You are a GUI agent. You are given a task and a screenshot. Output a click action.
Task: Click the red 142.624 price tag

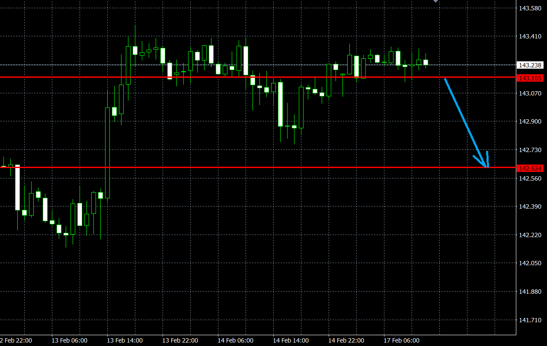coord(530,168)
